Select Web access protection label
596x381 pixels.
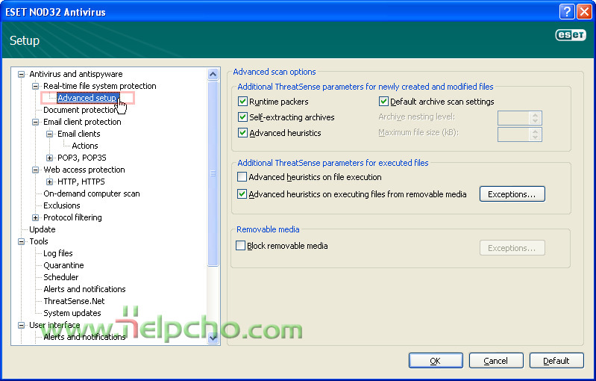click(x=84, y=170)
